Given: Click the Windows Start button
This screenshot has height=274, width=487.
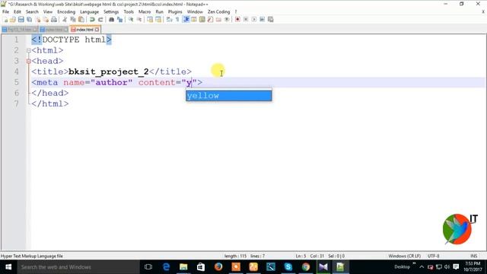Looking at the screenshot, I should [8, 267].
